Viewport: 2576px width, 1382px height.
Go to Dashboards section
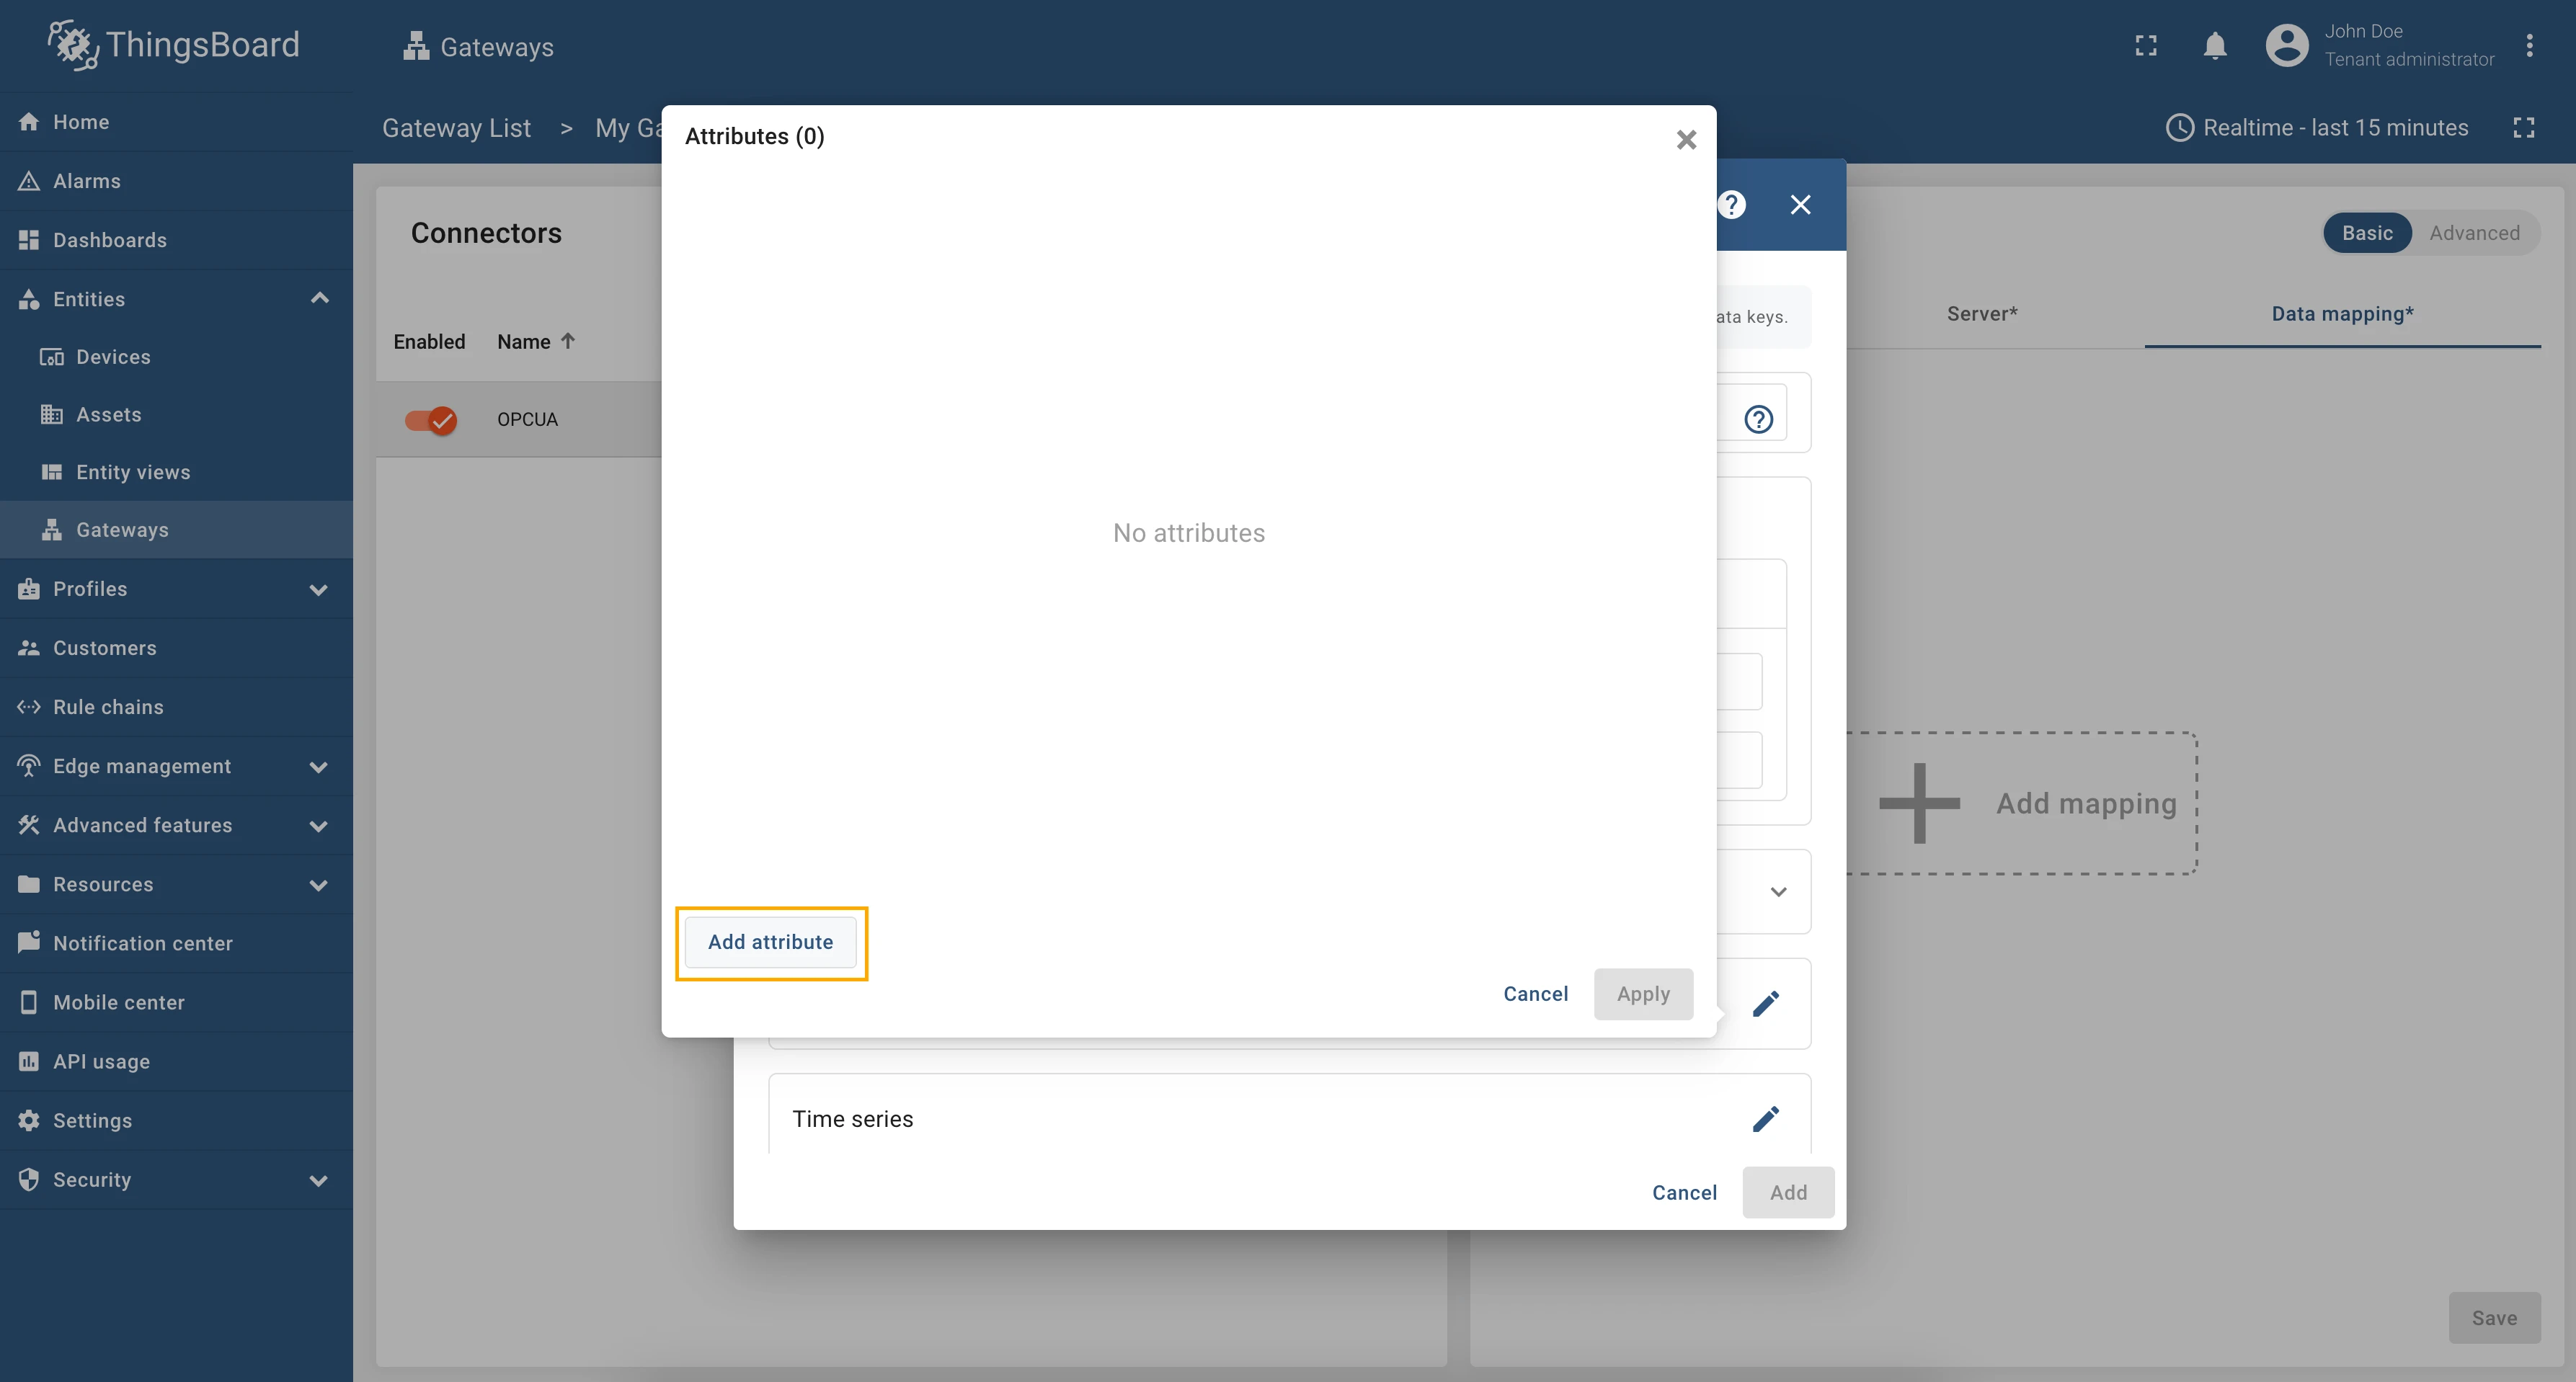coord(176,240)
